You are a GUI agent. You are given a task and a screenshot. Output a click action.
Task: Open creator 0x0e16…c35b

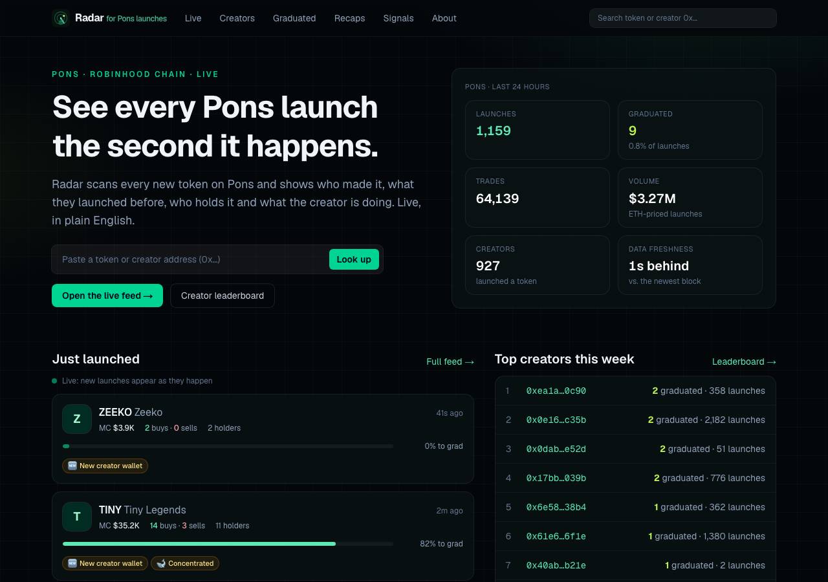pyautogui.click(x=556, y=420)
